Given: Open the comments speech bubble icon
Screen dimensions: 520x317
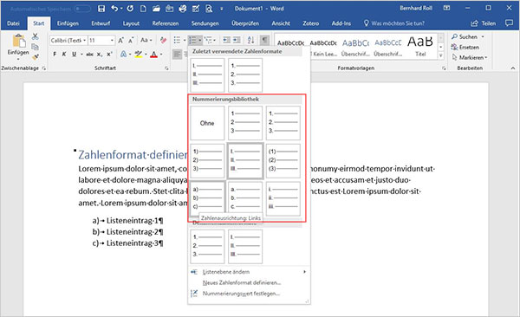Looking at the screenshot, I should [x=509, y=23].
